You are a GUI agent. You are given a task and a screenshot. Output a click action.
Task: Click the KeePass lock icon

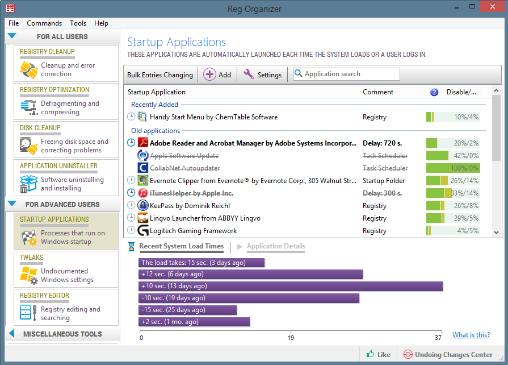143,206
